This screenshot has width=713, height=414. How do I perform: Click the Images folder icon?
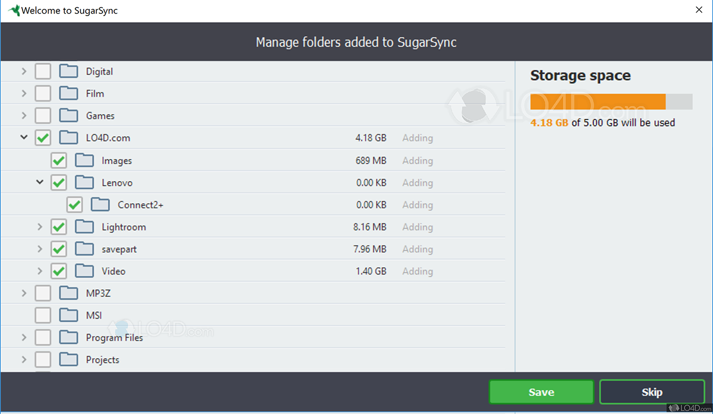[x=84, y=160]
